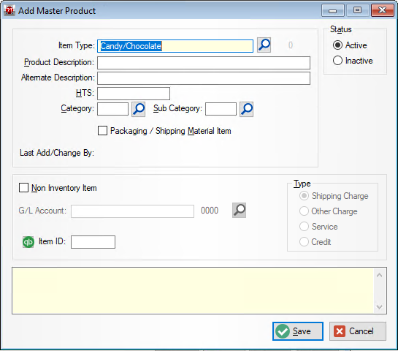This screenshot has height=351, width=398.
Task: Maximize the Add Master Product window
Action: point(357,10)
